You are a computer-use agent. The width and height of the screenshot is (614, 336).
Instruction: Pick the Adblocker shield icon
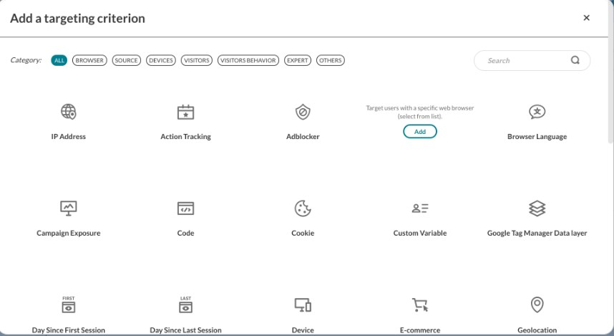[x=303, y=112]
